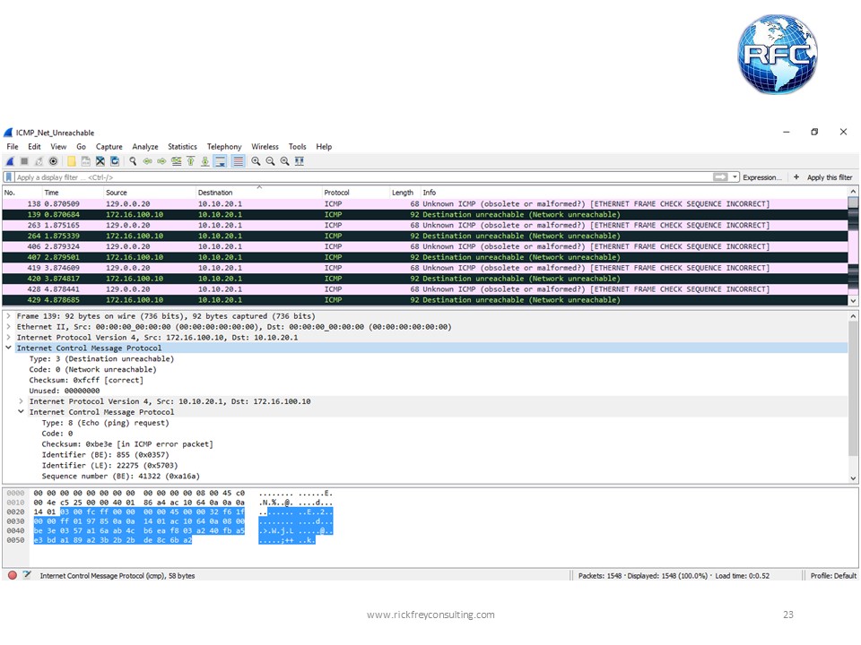861x645 pixels.
Task: Sort by the Source column header
Action: [150, 193]
